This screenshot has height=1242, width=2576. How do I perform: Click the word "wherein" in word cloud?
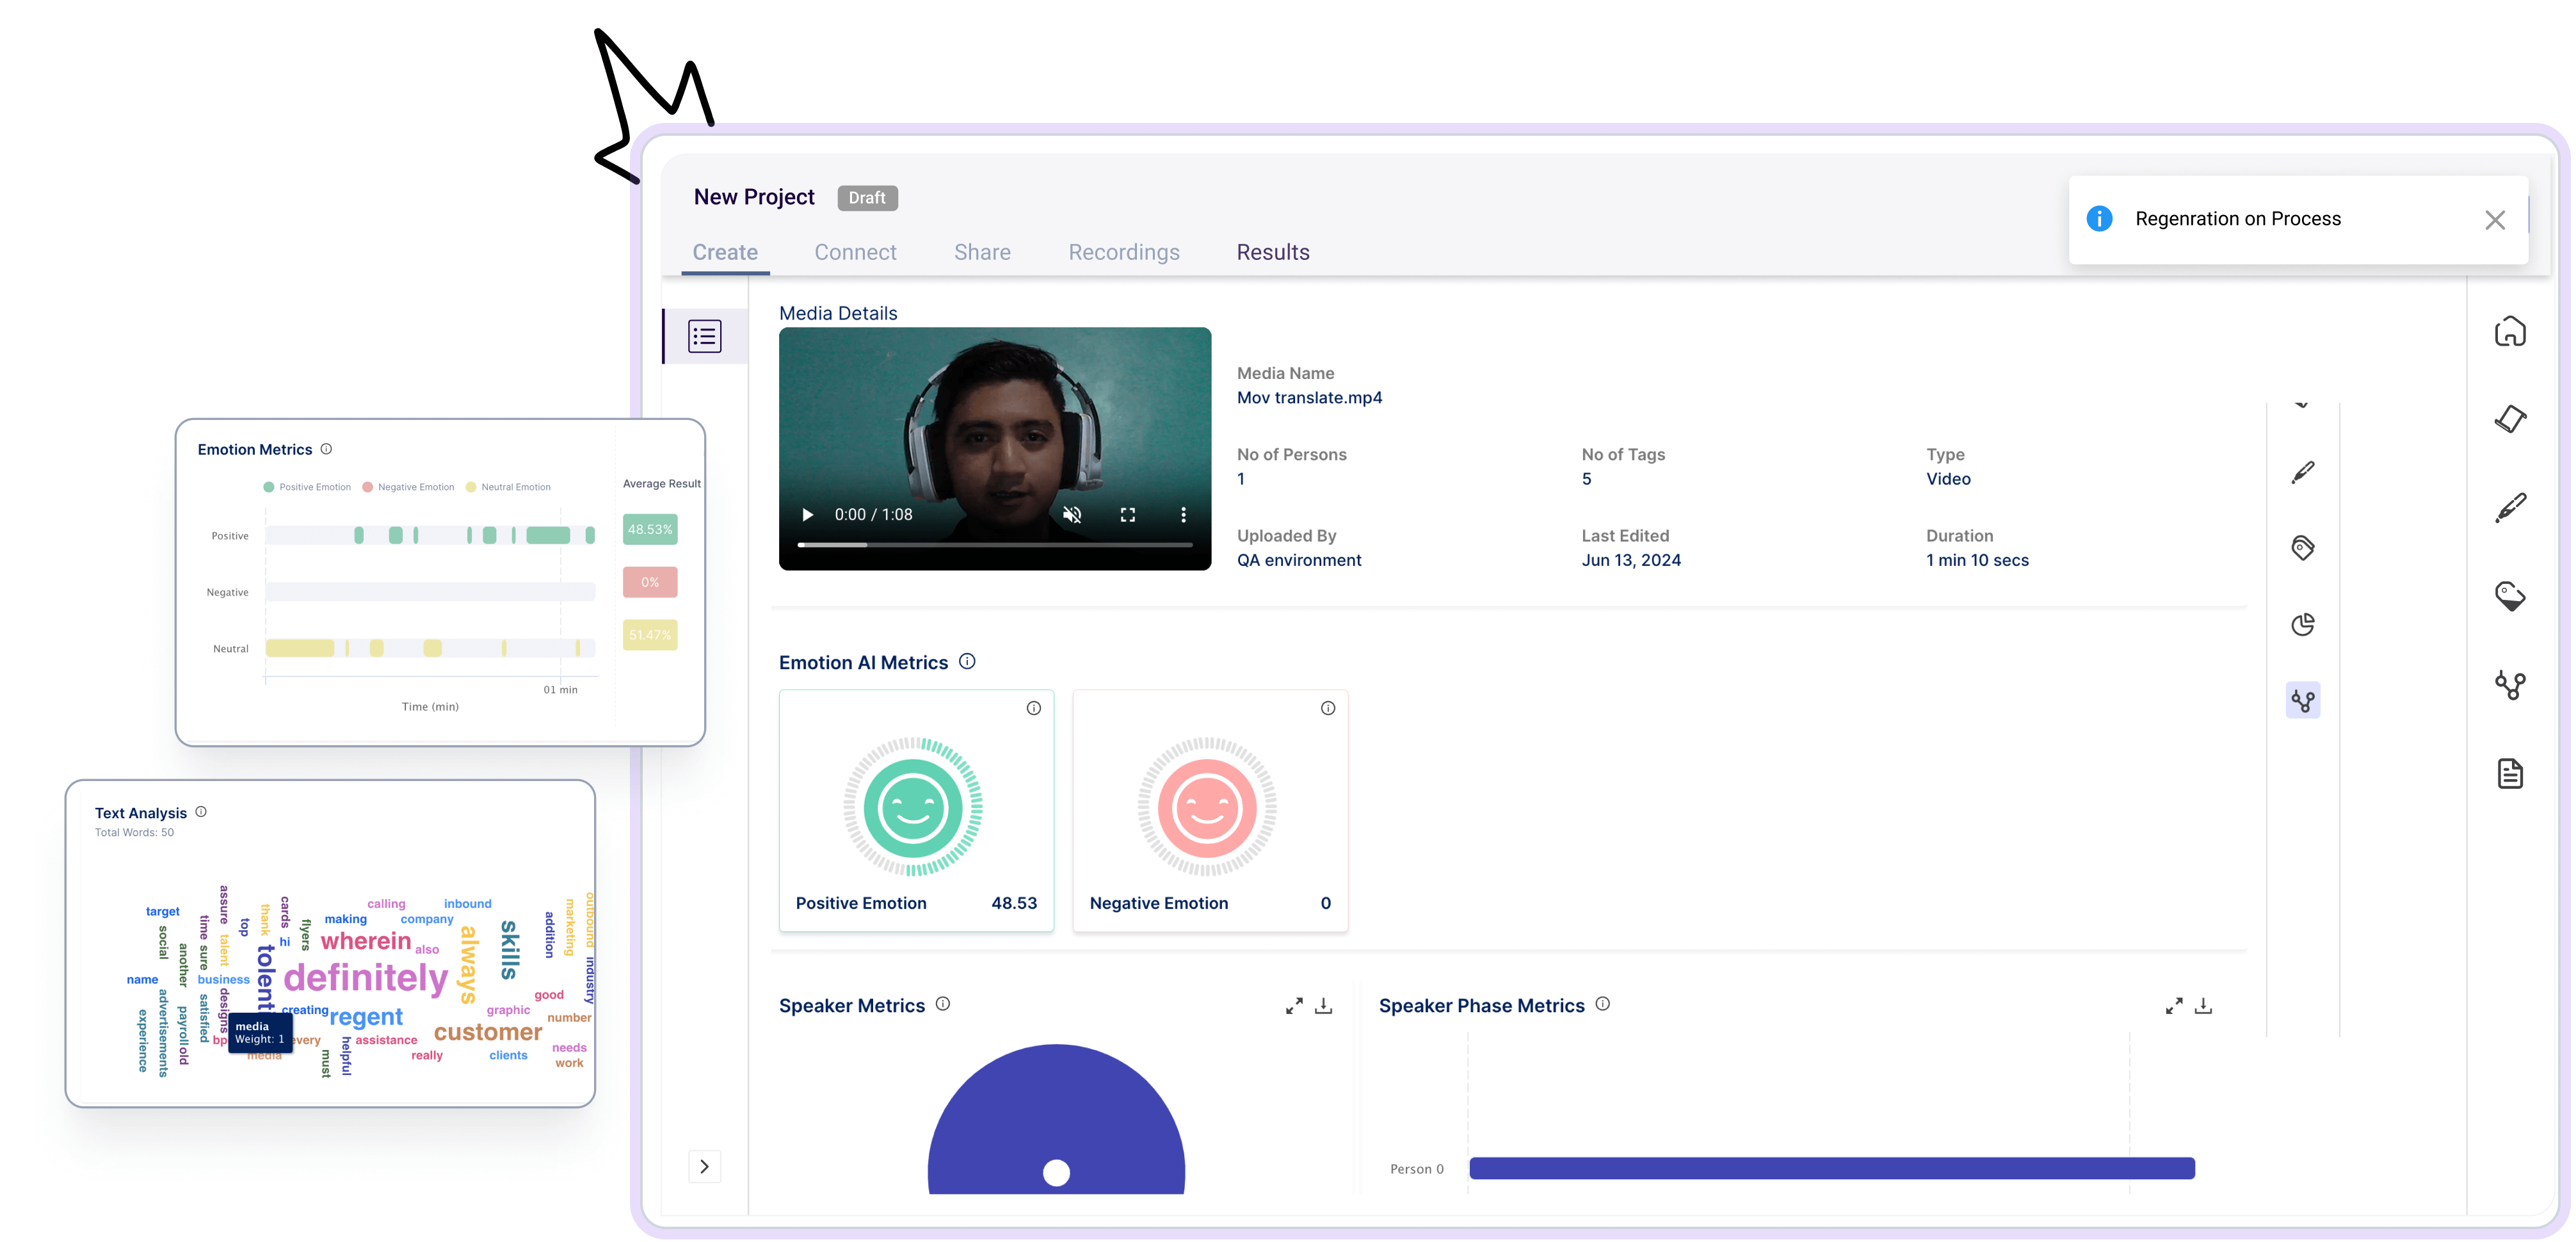366,941
